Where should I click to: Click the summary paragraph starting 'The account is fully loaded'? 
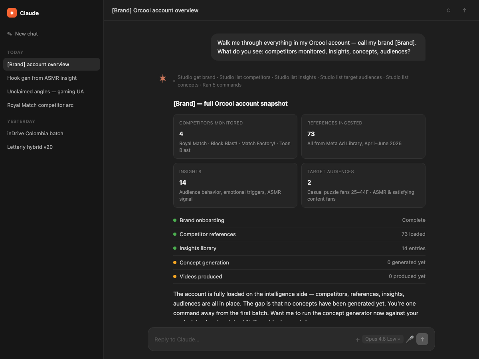pyautogui.click(x=296, y=305)
